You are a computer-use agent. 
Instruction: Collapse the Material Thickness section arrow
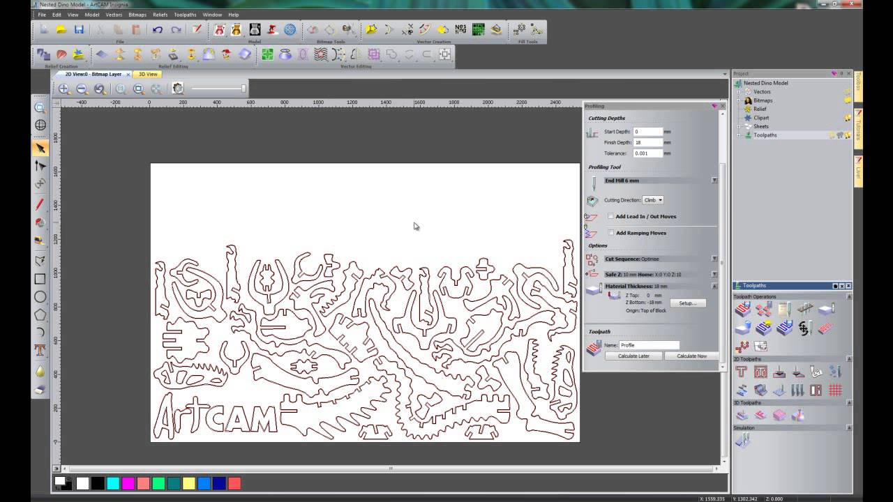[x=714, y=286]
